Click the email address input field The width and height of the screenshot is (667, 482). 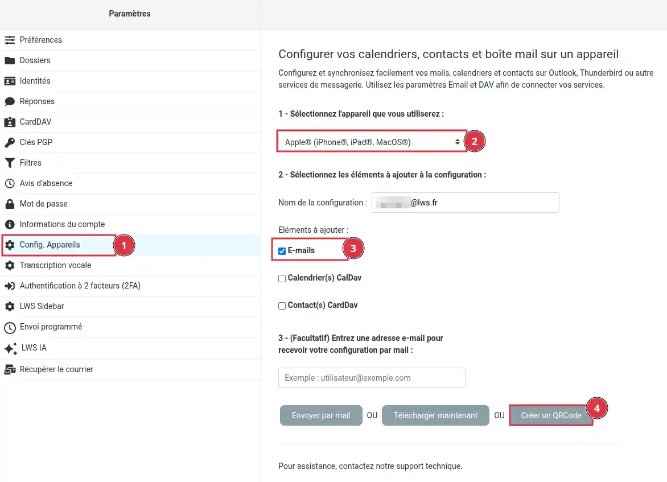click(x=372, y=377)
